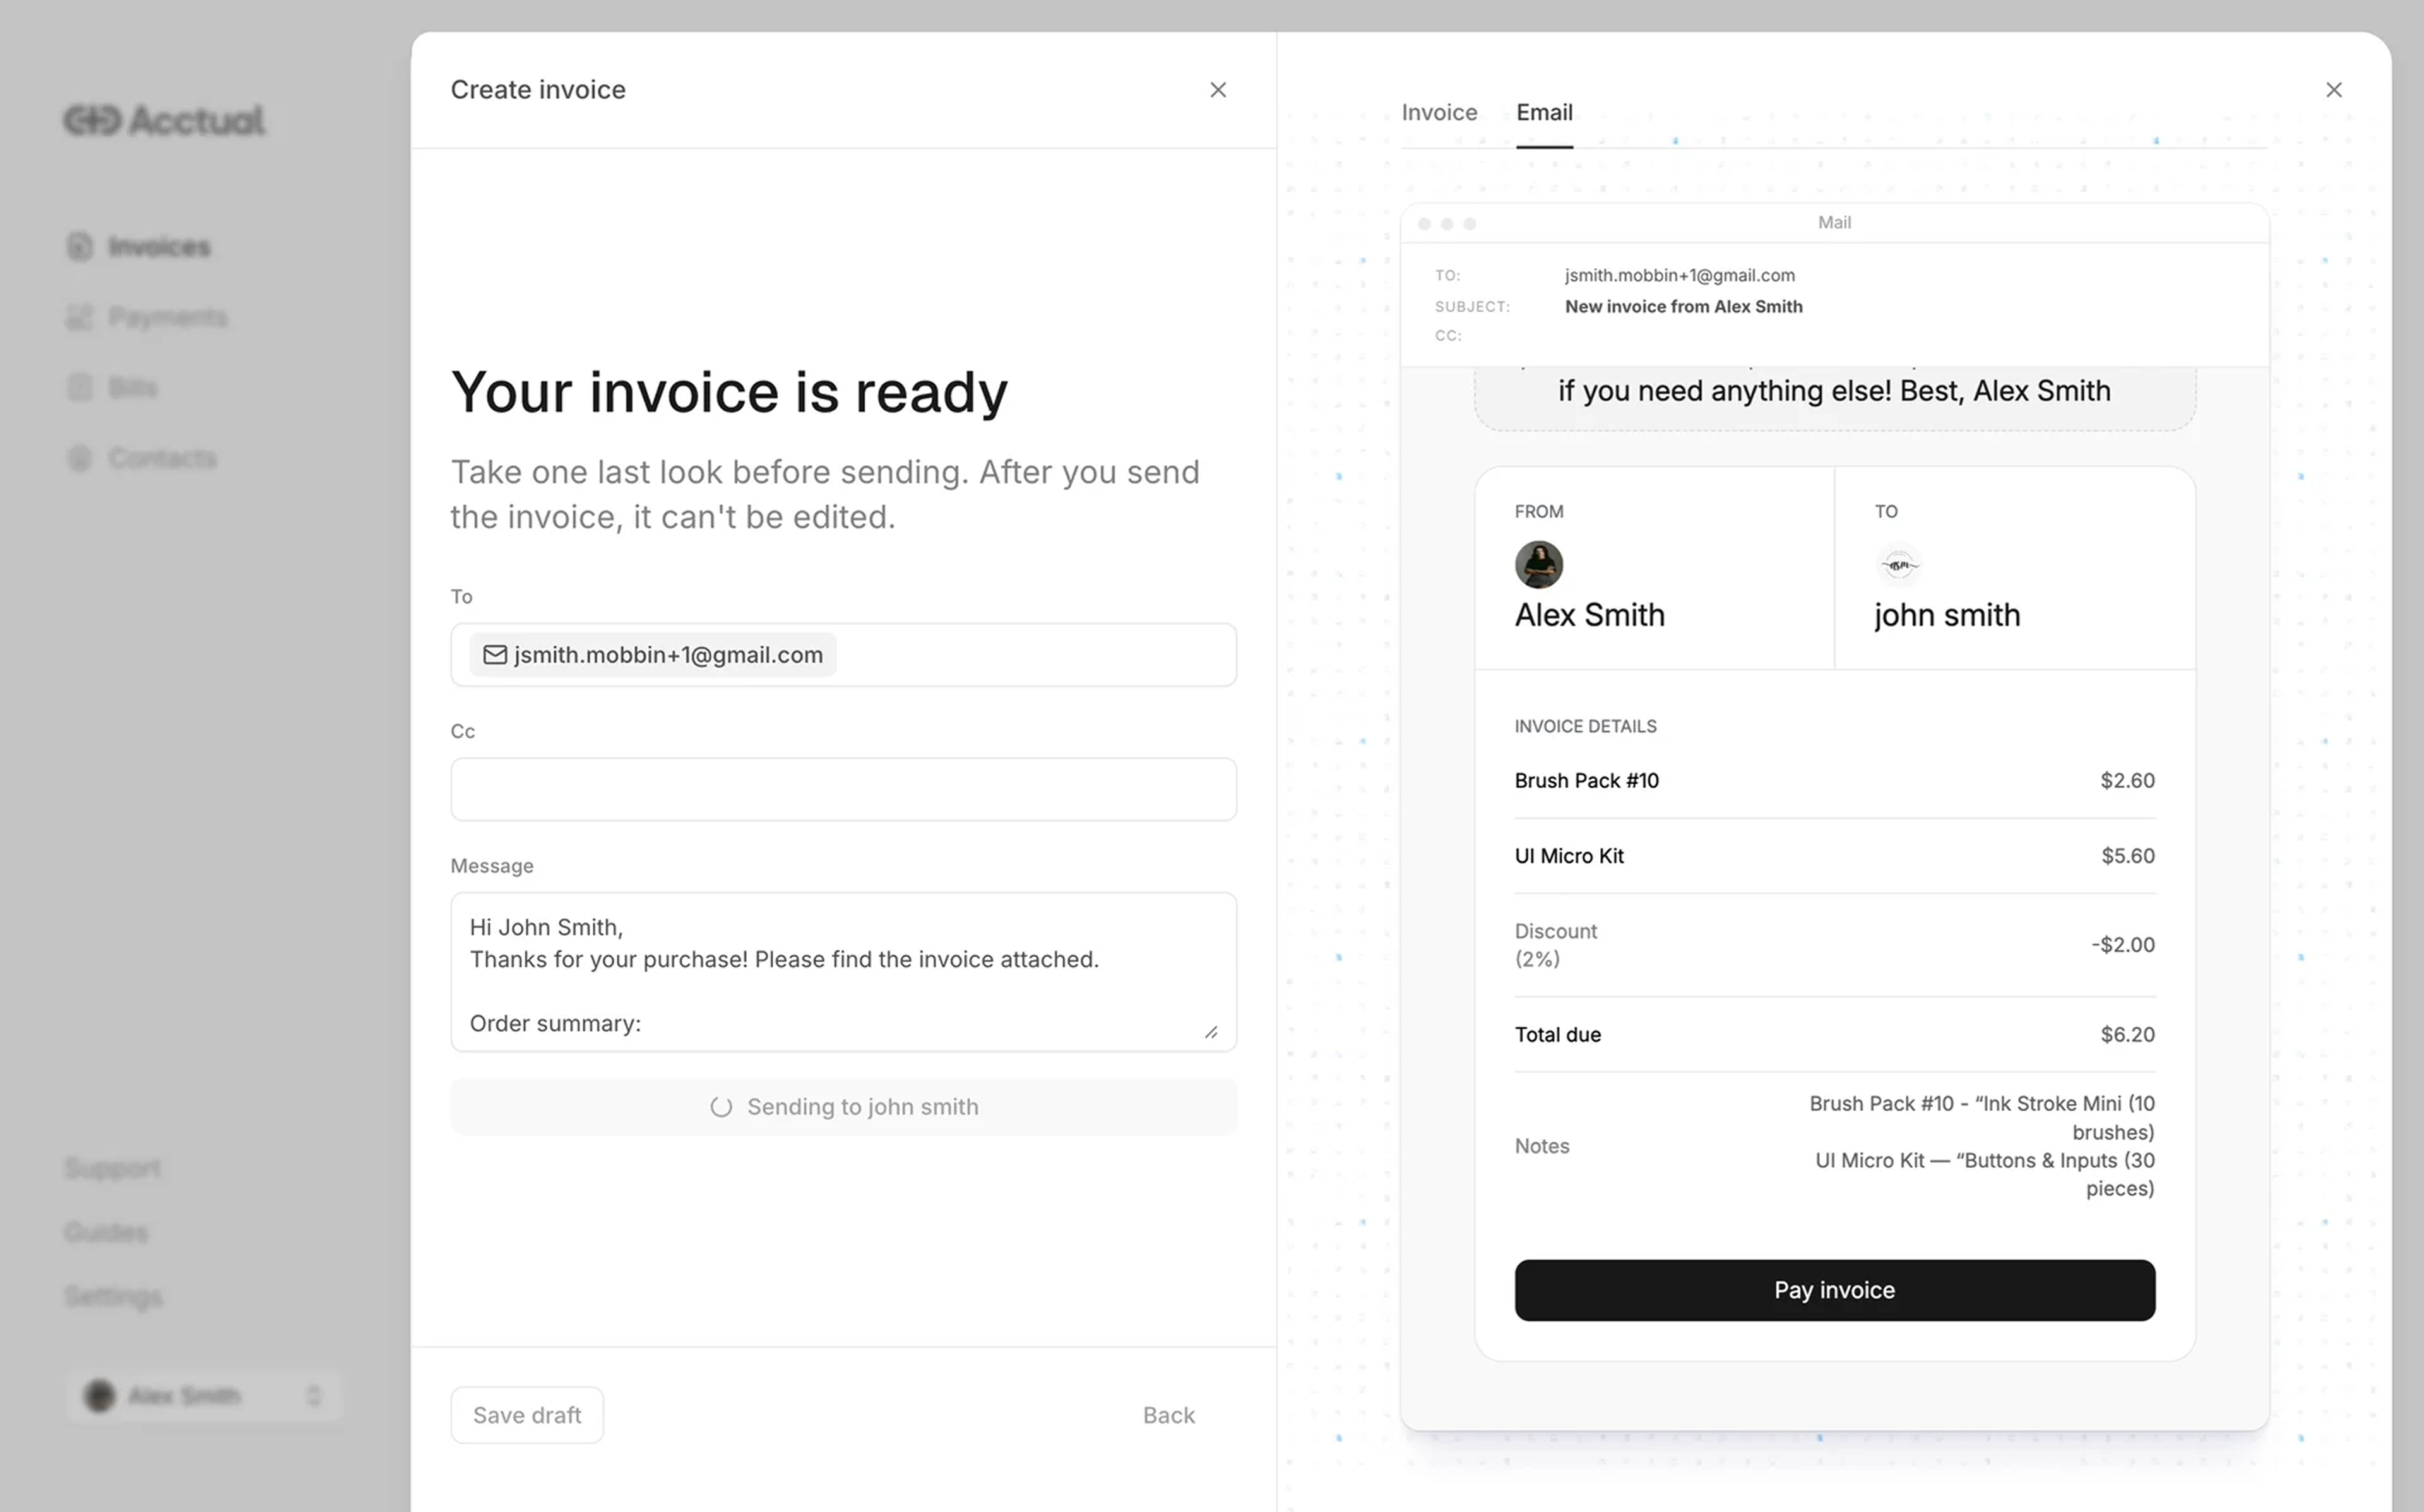Image resolution: width=2424 pixels, height=1512 pixels.
Task: Open the Settings page
Action: pos(112,1296)
